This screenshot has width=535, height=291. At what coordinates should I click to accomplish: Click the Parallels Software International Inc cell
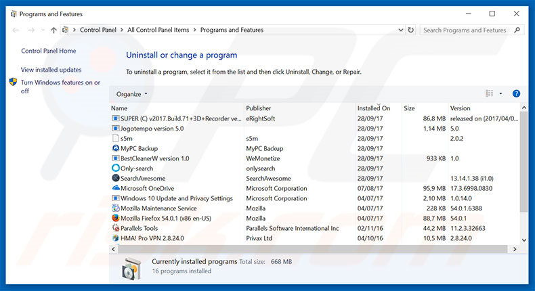pyautogui.click(x=293, y=228)
